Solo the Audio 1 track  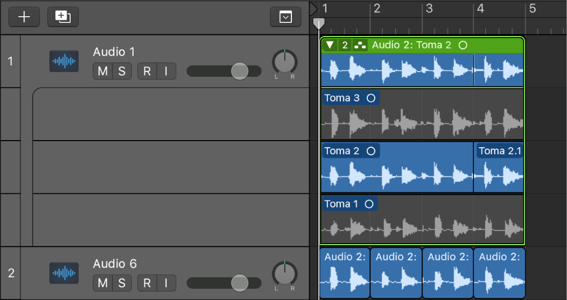(x=122, y=72)
